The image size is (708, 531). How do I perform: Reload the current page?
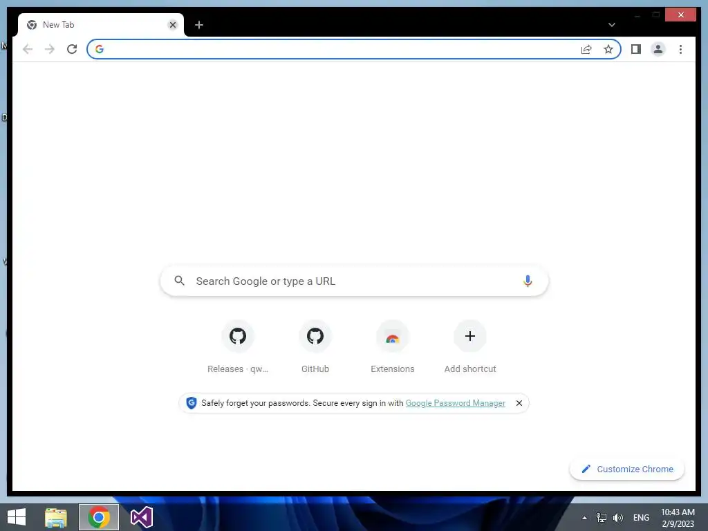pos(72,49)
